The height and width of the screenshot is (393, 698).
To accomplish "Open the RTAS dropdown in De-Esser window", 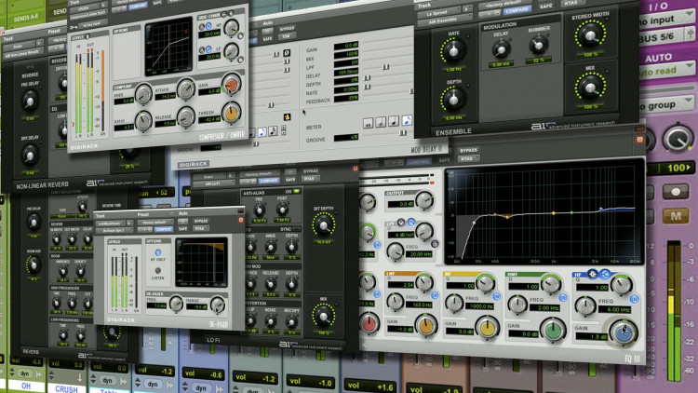I will click(x=199, y=228).
